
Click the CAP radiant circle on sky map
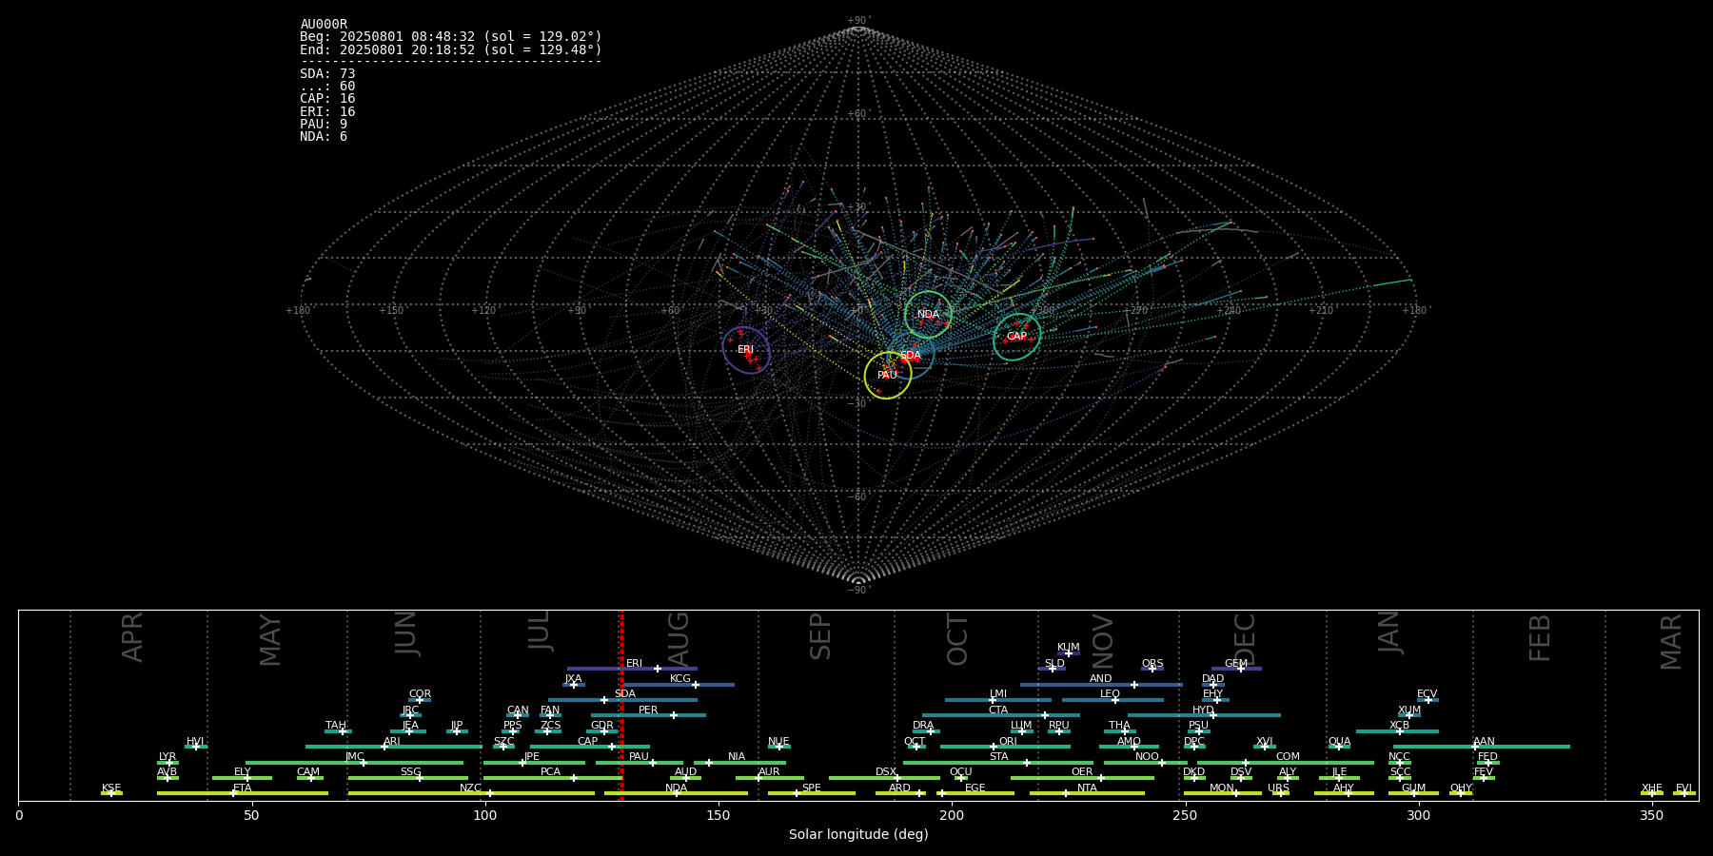point(1017,337)
